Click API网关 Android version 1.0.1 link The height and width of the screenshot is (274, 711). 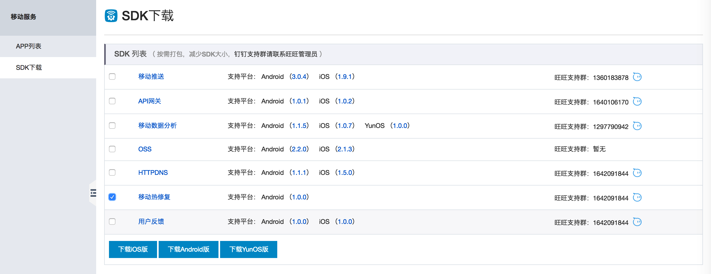tap(299, 101)
